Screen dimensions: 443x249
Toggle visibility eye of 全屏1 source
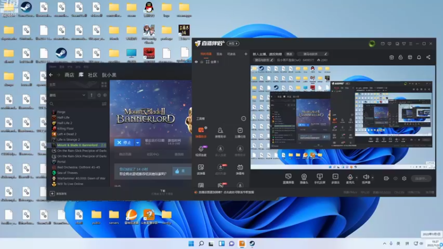[196, 62]
